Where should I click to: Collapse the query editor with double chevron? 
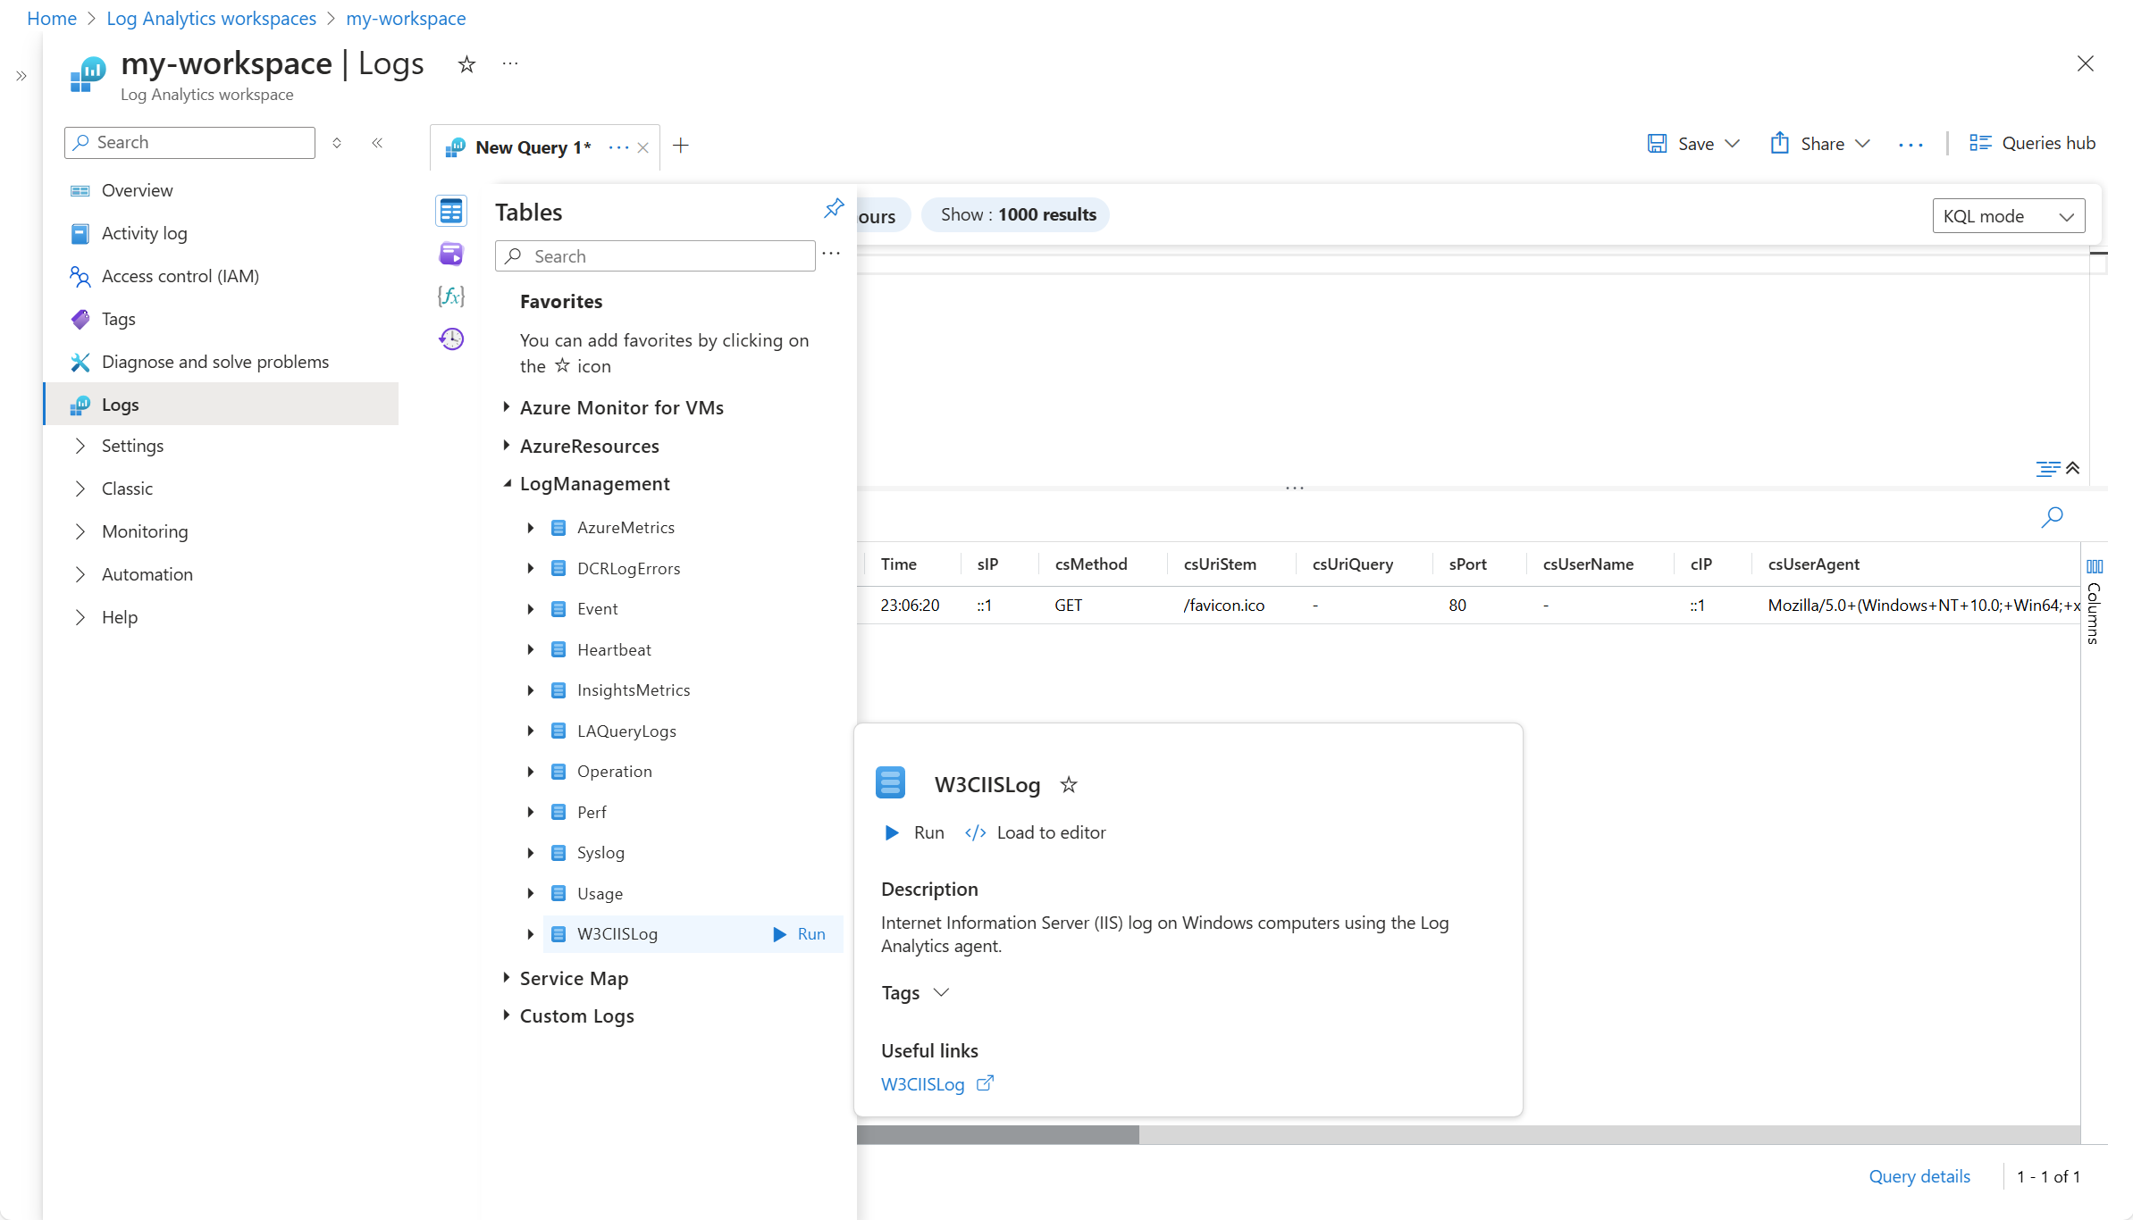pos(2073,468)
